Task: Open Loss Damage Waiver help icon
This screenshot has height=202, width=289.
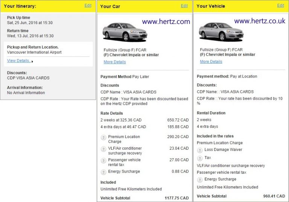Action: click(x=200, y=150)
